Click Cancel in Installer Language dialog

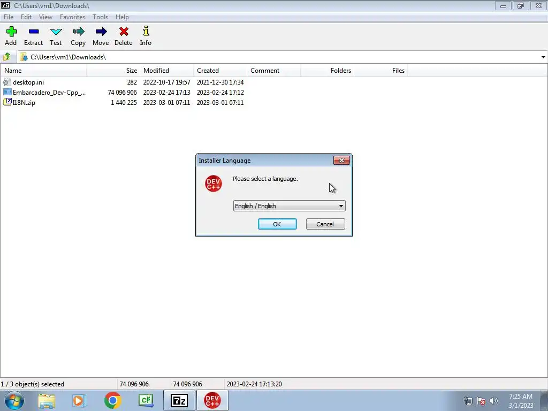coord(325,224)
